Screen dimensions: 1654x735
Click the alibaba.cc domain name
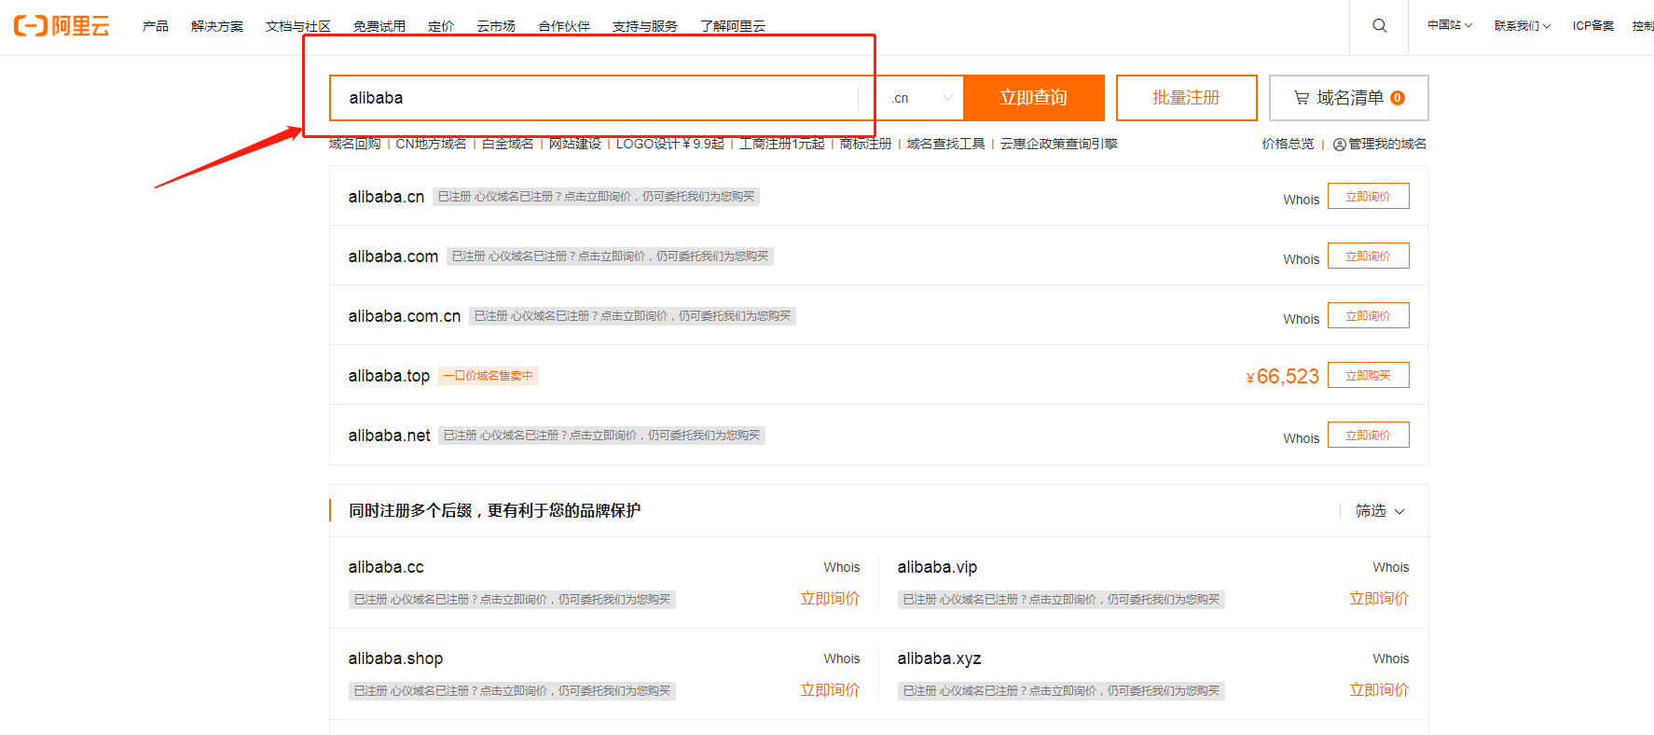[x=386, y=567]
